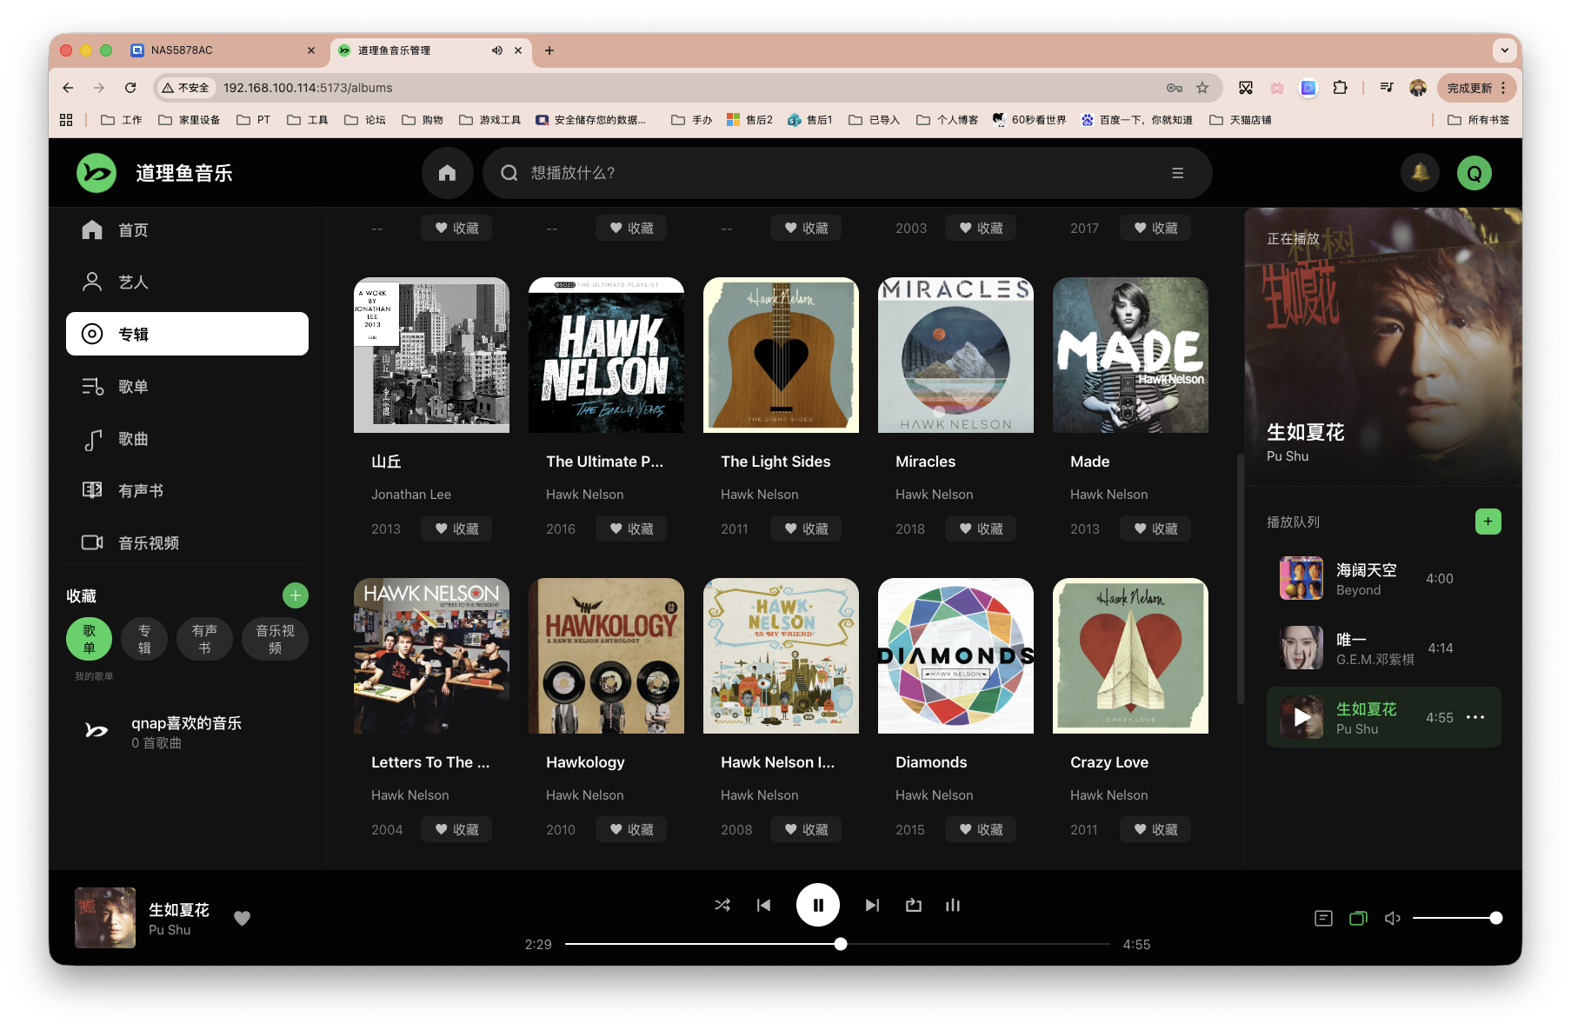Select the 有声书 favorites tab
1571x1030 pixels.
204,639
